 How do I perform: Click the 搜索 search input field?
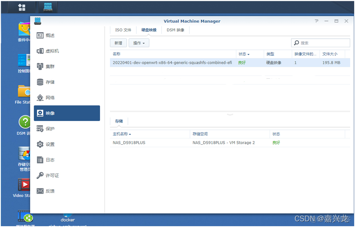[x=321, y=43]
